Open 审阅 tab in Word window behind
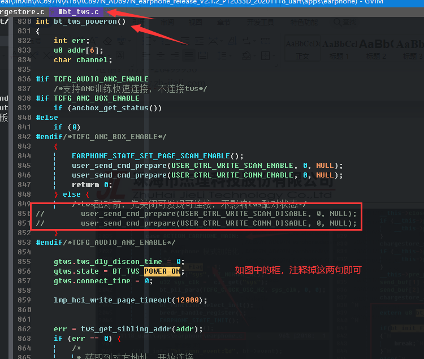The width and height of the screenshot is (424, 359). point(167,22)
